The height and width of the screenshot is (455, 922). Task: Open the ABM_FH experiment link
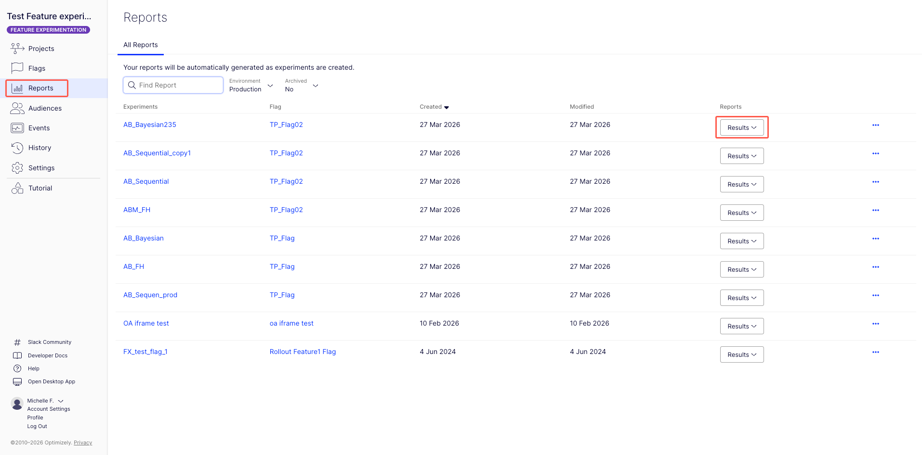coord(137,210)
